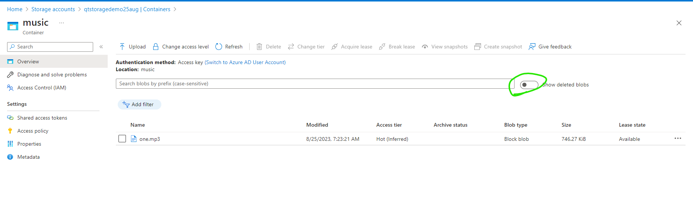693x209 pixels.
Task: Click the Access Control IAM people icon
Action: click(x=10, y=88)
